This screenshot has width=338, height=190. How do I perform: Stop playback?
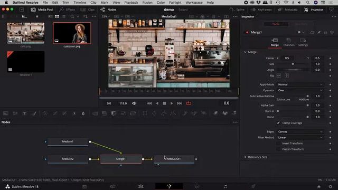tap(164, 103)
